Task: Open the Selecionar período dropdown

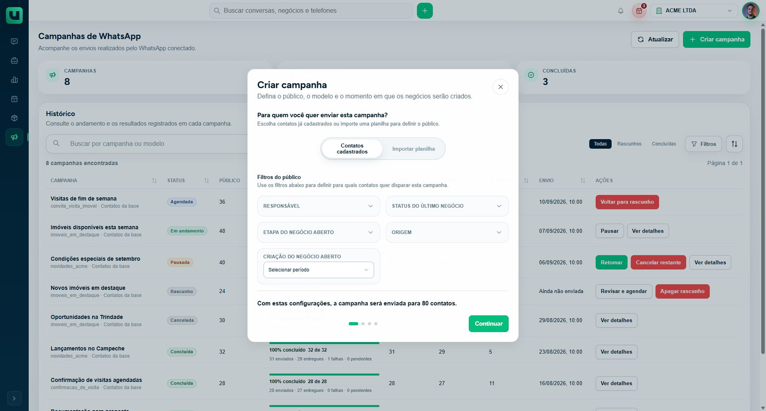Action: 318,270
